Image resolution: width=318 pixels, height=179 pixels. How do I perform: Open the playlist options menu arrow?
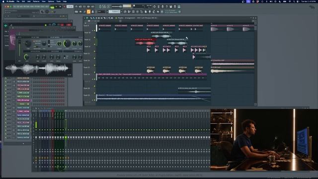[x=85, y=18]
